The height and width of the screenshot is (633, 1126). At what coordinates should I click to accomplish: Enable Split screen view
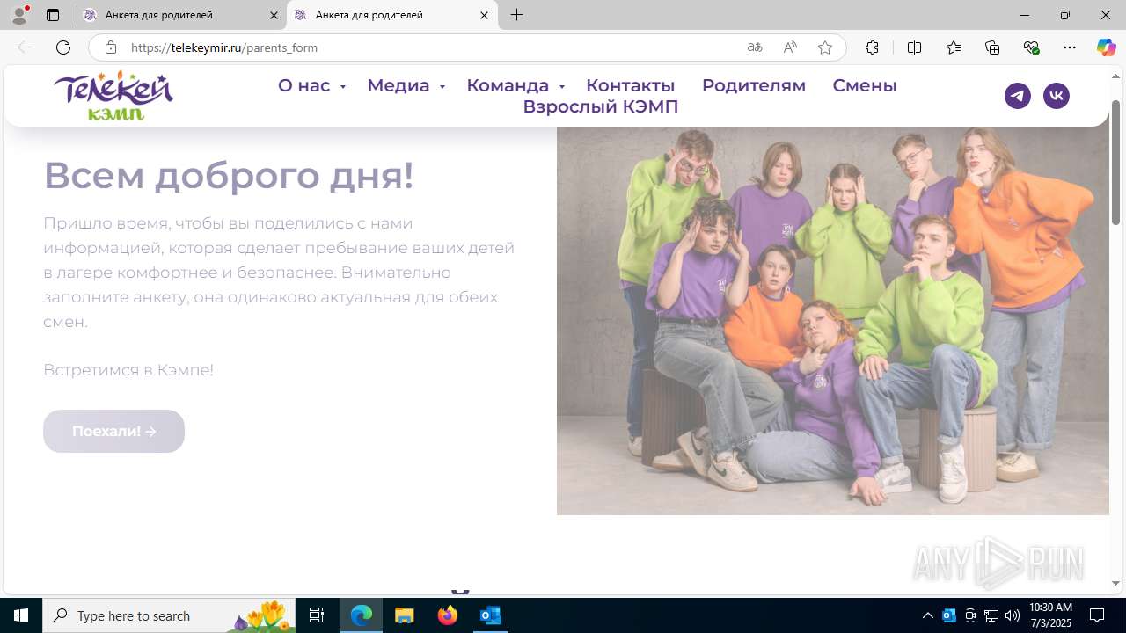(x=914, y=47)
